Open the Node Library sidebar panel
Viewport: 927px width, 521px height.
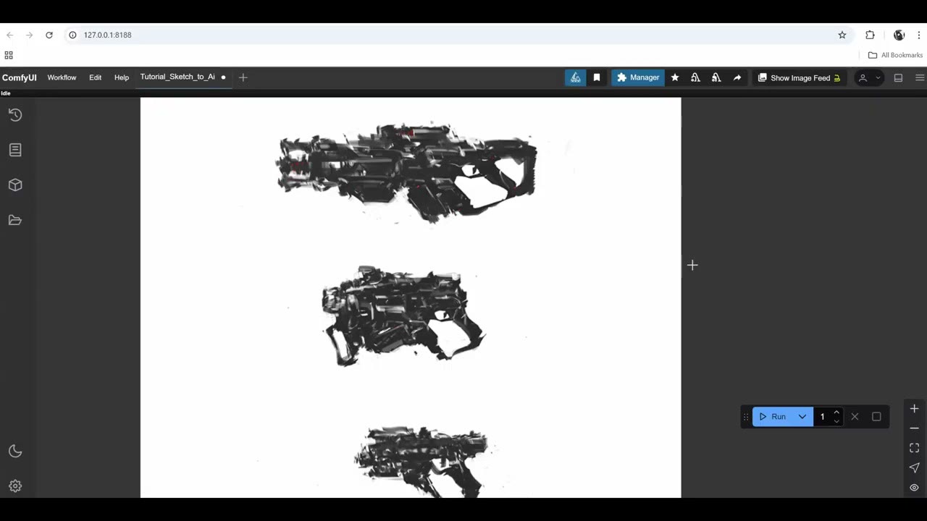(x=15, y=150)
